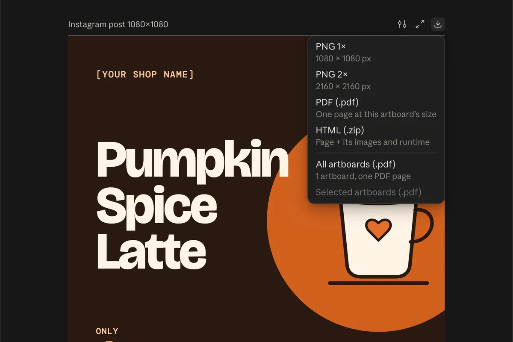Open the artboard adjustments sliders icon

pos(402,24)
